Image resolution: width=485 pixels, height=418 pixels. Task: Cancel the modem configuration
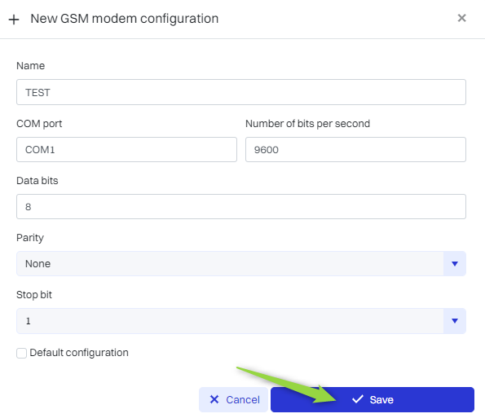click(x=233, y=399)
